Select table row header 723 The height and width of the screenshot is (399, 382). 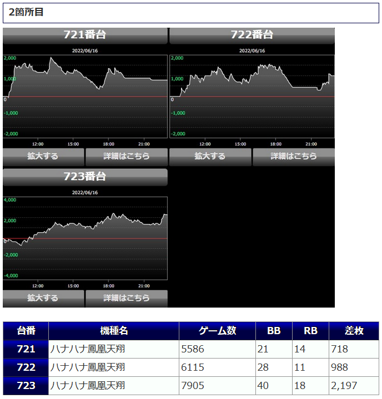(x=26, y=386)
